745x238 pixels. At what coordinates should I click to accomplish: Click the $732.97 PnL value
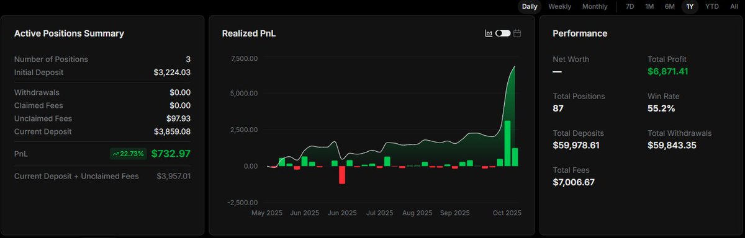171,154
